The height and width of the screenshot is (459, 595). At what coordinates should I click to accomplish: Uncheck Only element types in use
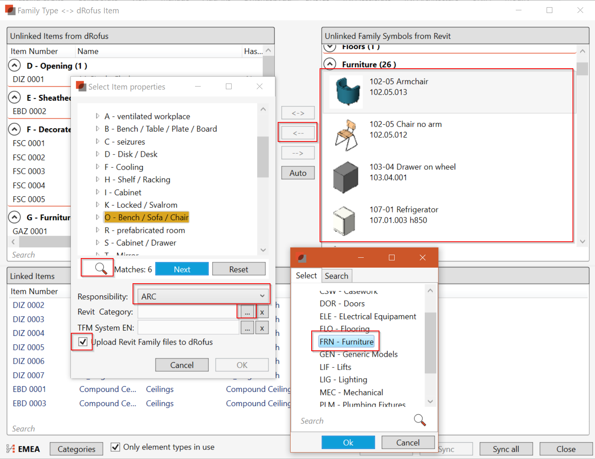115,447
